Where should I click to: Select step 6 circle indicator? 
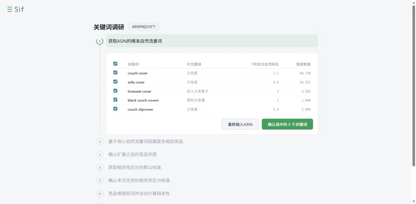100,194
